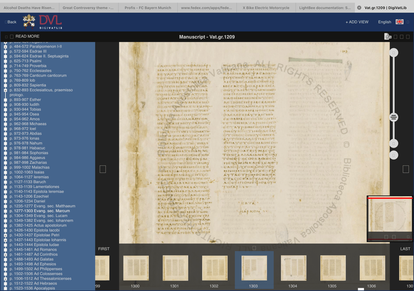Image resolution: width=414 pixels, height=291 pixels.
Task: Click the lowest round button under the zoom slider
Action: tap(393, 155)
